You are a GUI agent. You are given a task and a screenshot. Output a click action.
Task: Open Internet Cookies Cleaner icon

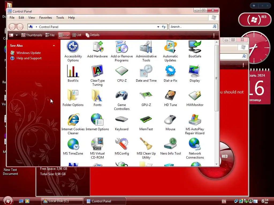[x=73, y=120]
